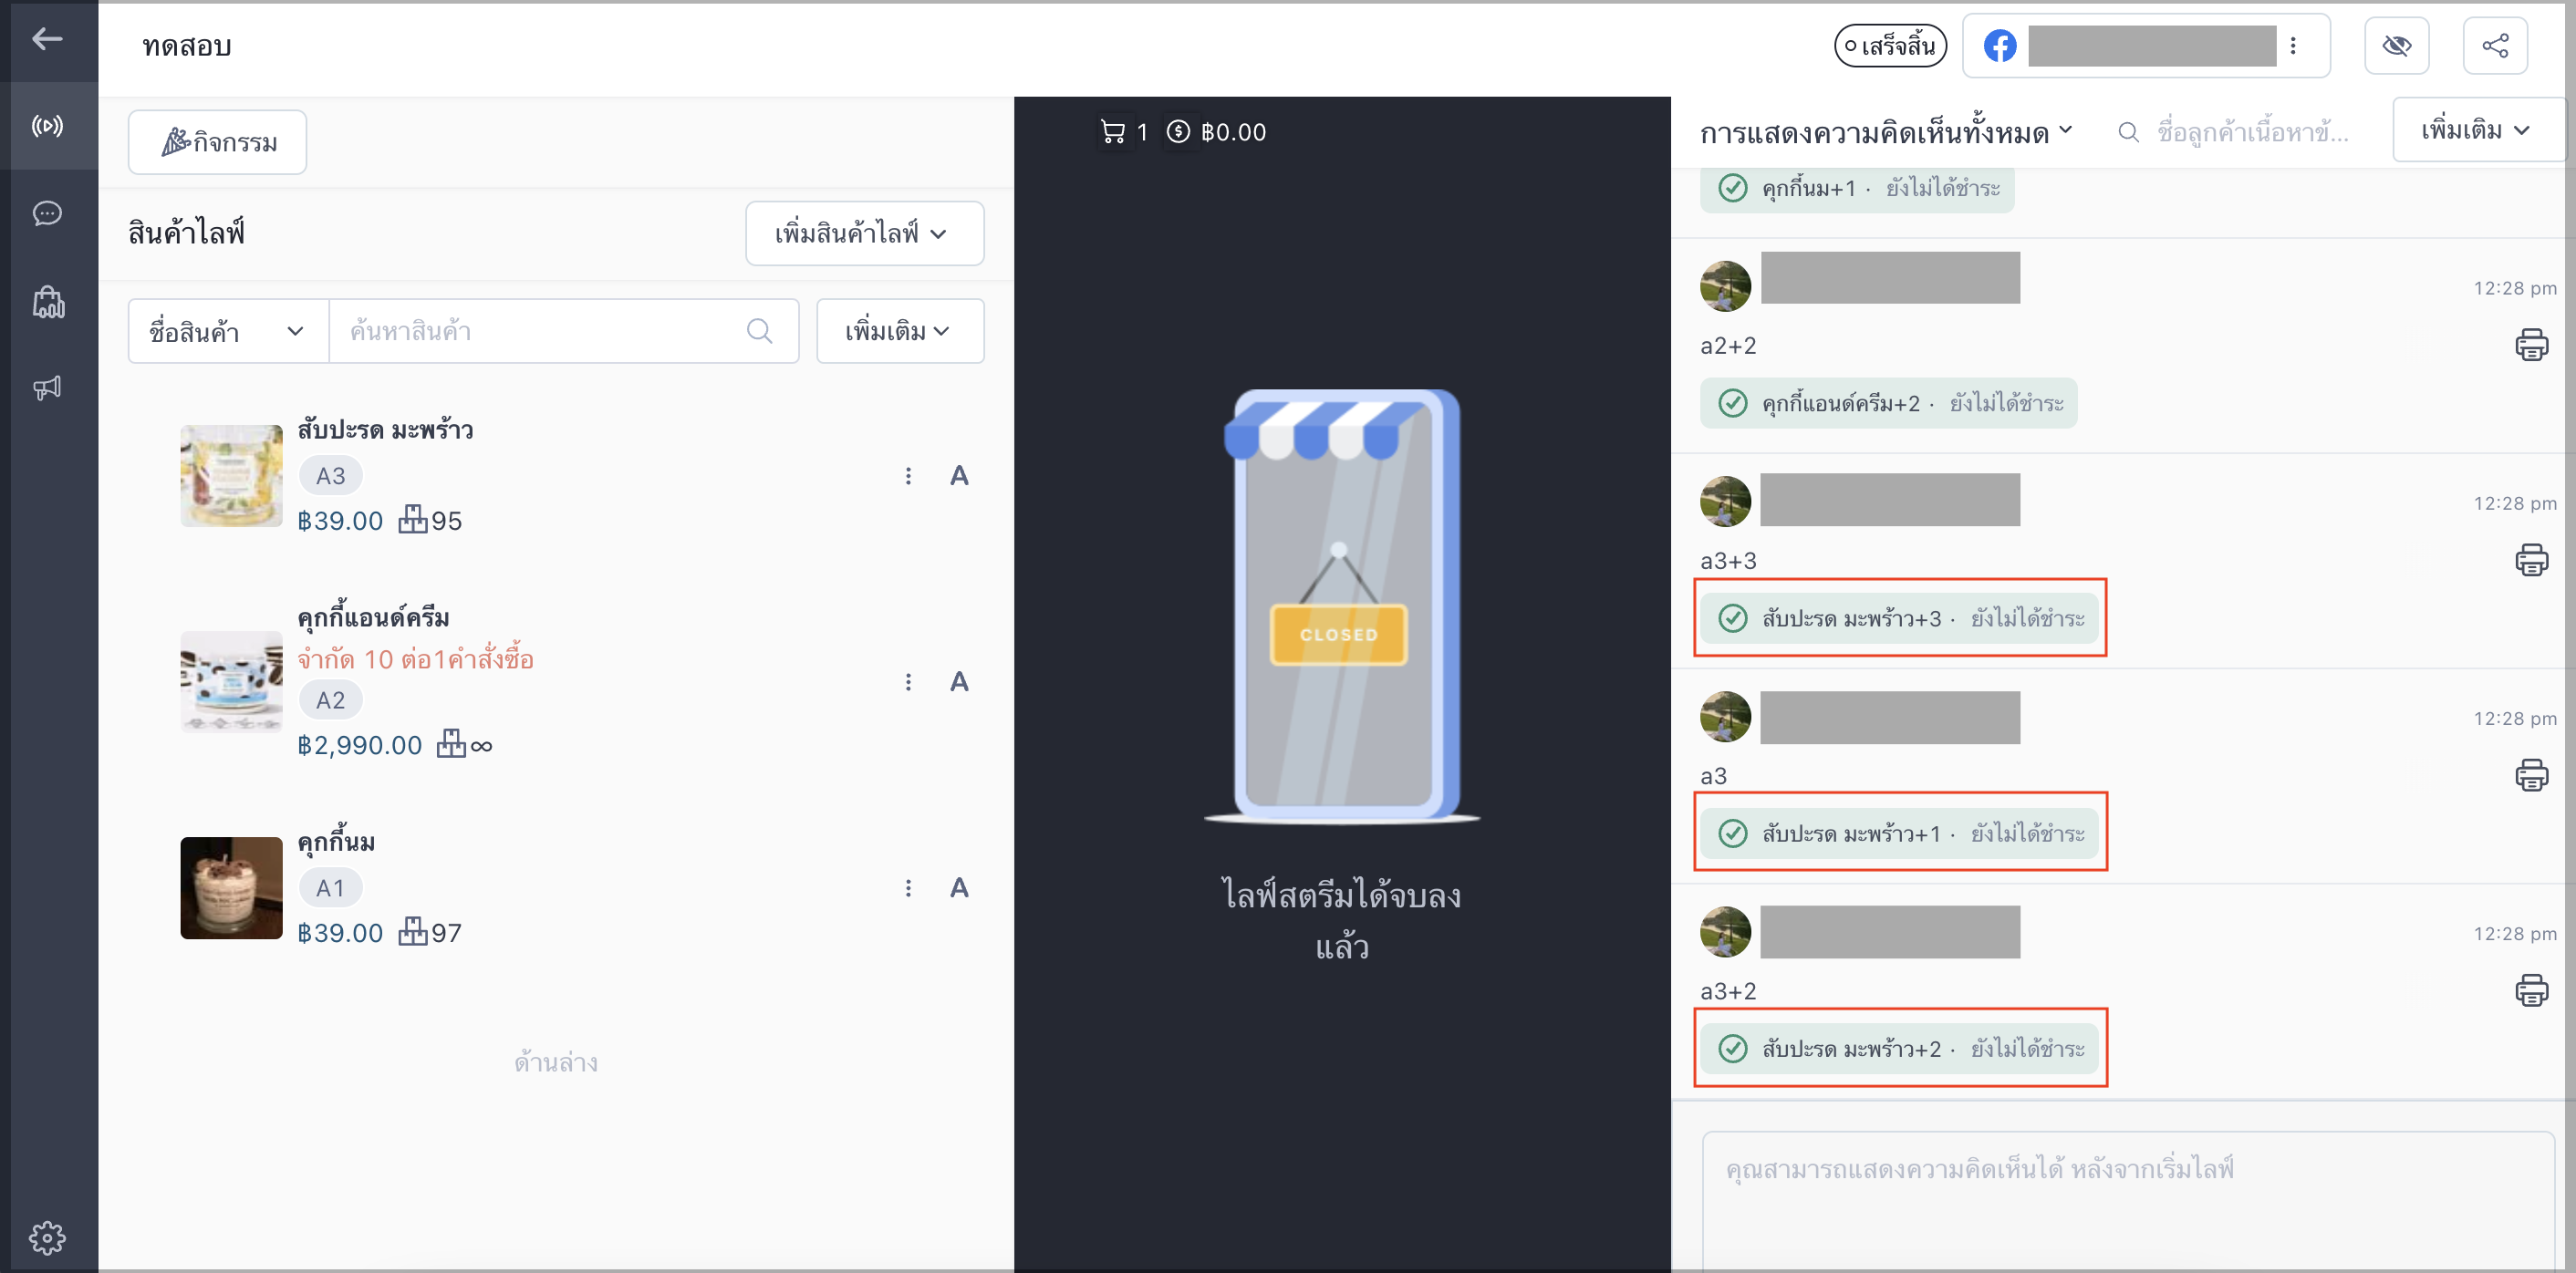Open the live broadcast sidebar icon
Screen dimensions: 2576x1273
tap(47, 126)
